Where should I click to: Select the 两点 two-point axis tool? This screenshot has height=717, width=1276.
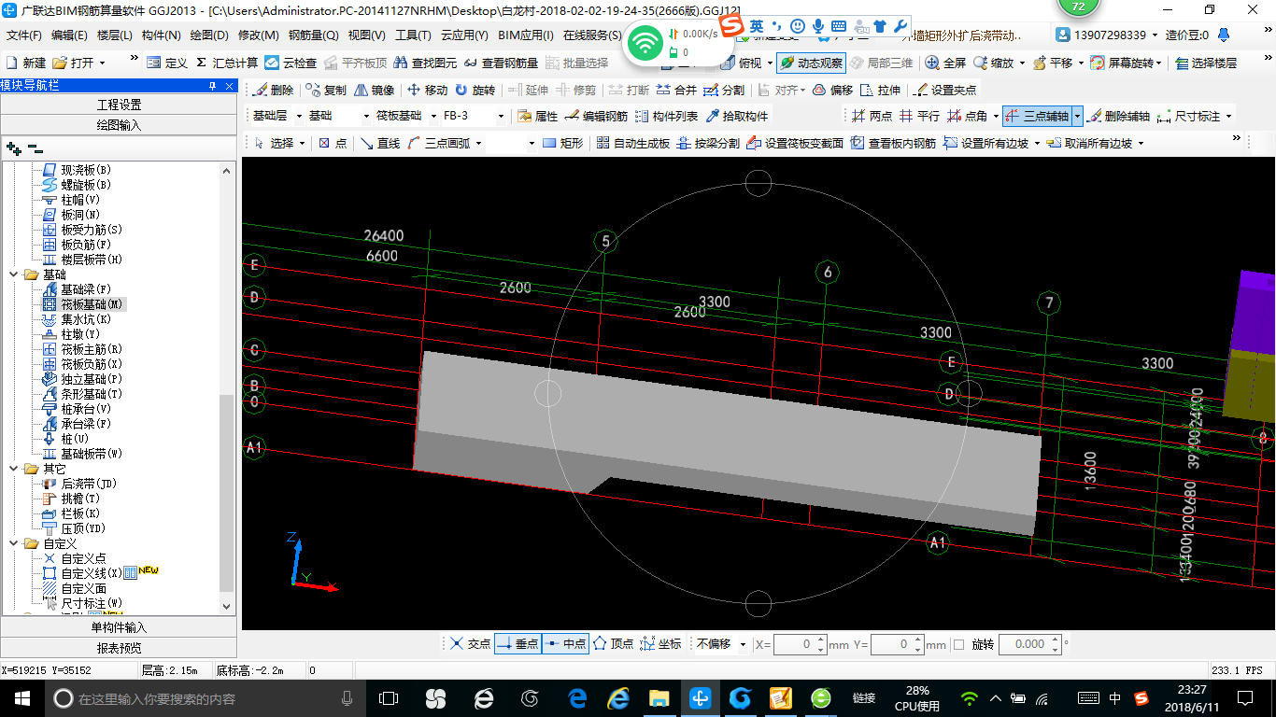click(872, 116)
